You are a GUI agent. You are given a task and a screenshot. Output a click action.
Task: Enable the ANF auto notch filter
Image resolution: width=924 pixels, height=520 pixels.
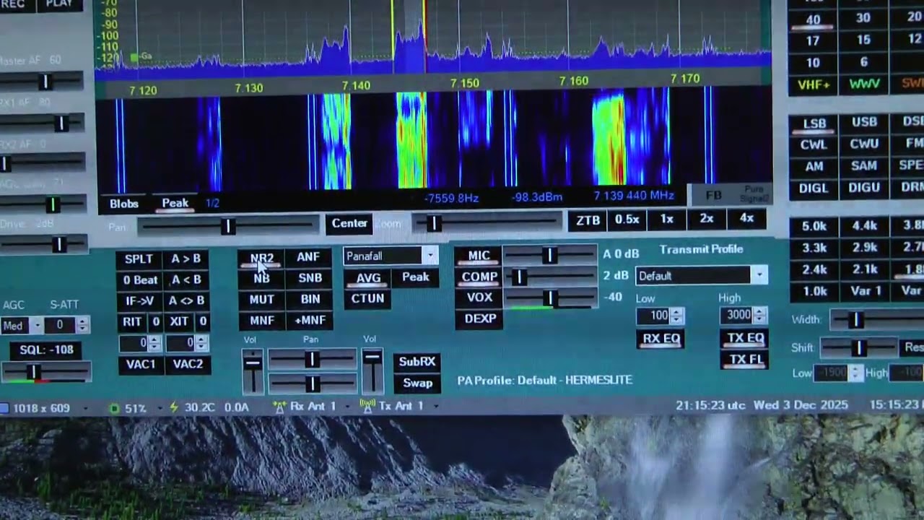pyautogui.click(x=308, y=257)
